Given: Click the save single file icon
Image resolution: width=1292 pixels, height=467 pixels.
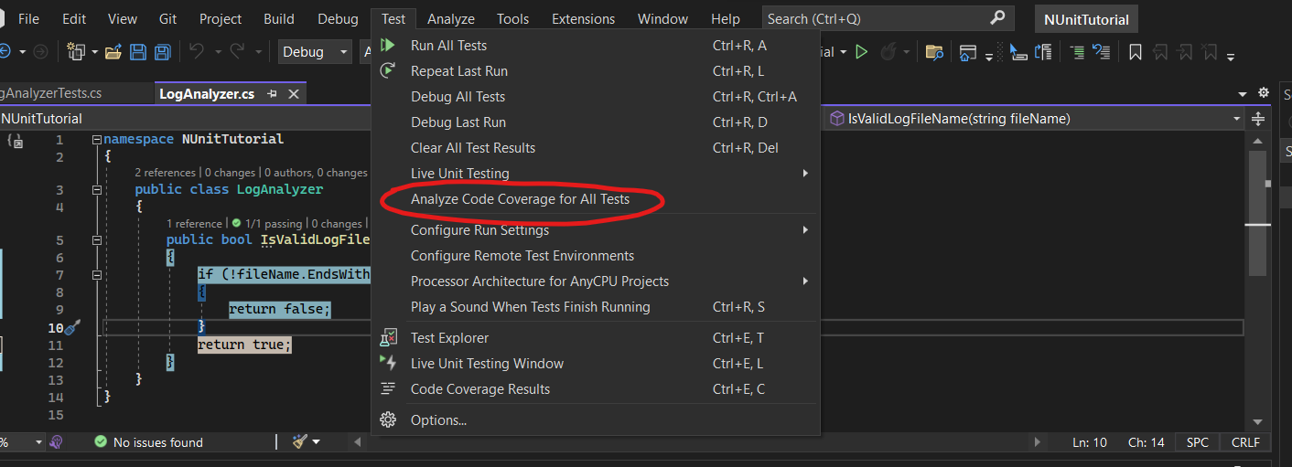Looking at the screenshot, I should click(138, 52).
